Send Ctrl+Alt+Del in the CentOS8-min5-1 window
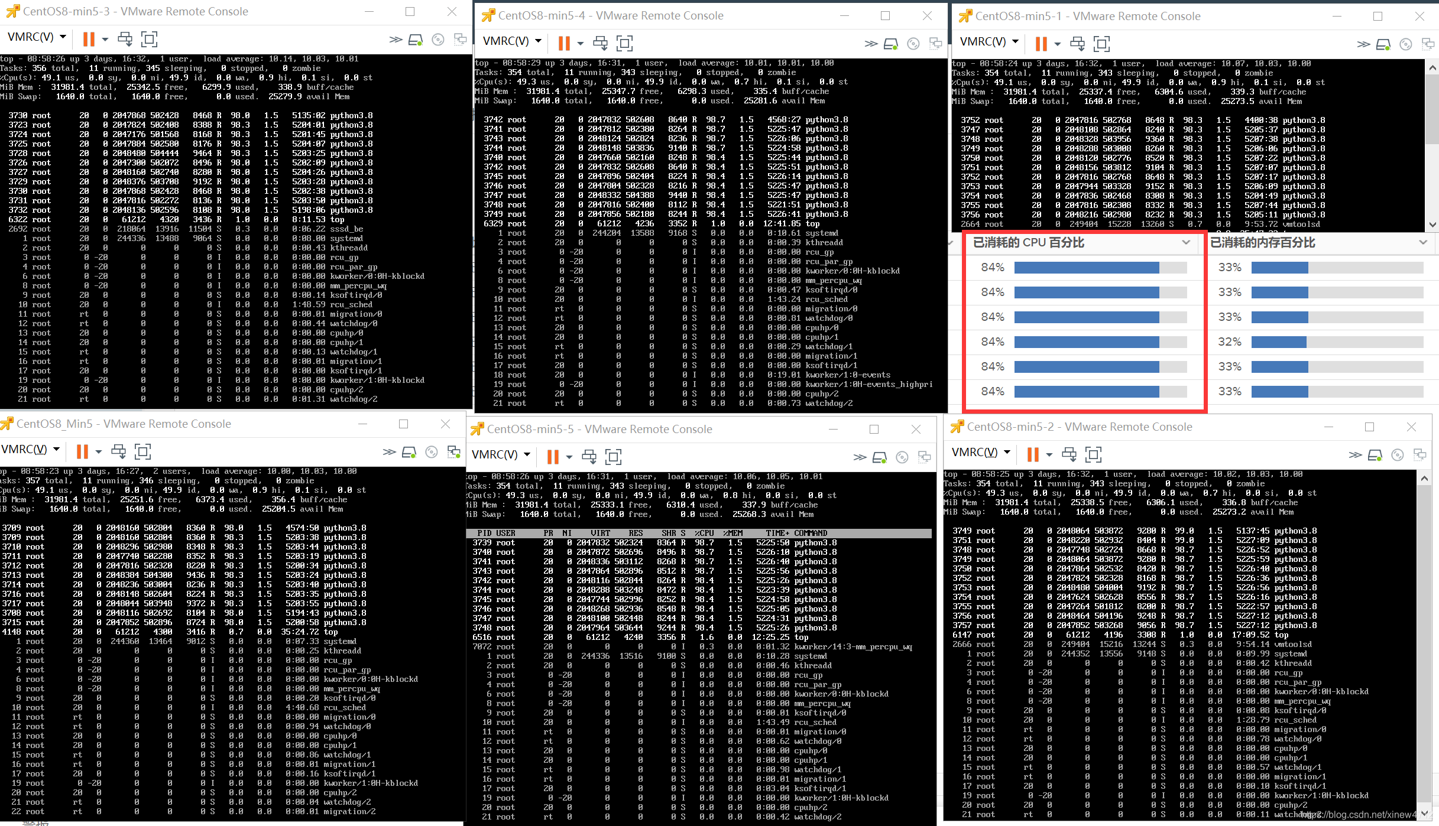 [x=1077, y=43]
